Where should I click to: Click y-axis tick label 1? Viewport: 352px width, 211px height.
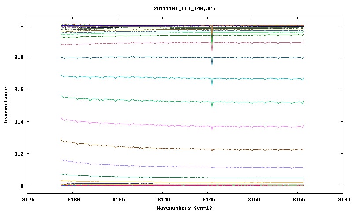pos(22,25)
